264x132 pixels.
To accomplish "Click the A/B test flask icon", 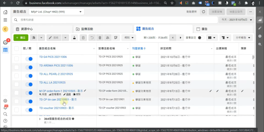I will 74,38.
